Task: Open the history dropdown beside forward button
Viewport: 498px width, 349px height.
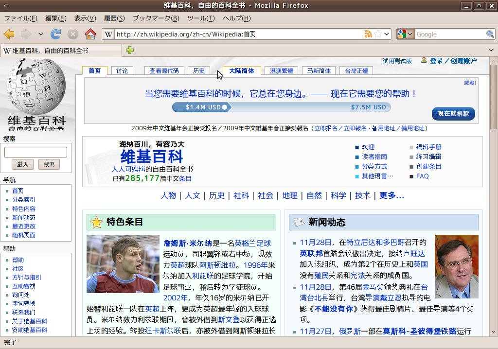Action: pos(41,34)
